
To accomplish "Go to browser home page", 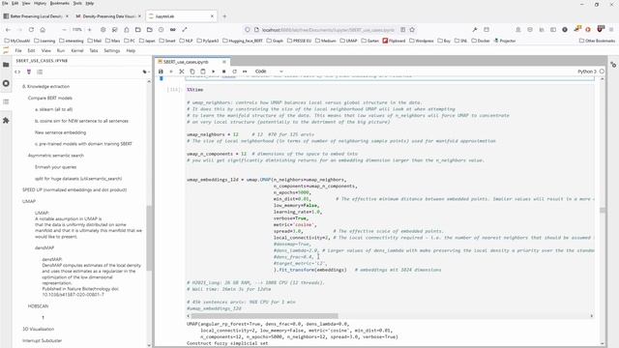I will click(43, 30).
